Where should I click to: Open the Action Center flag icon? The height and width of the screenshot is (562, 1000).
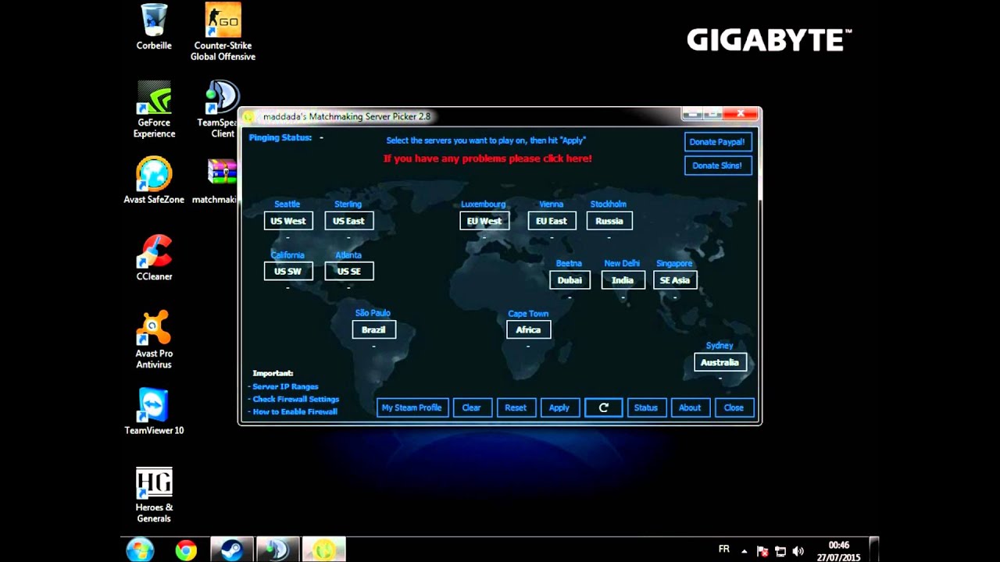tap(762, 551)
